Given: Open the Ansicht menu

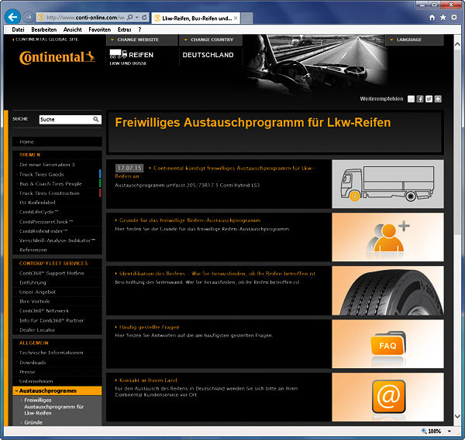Looking at the screenshot, I should click(x=72, y=29).
